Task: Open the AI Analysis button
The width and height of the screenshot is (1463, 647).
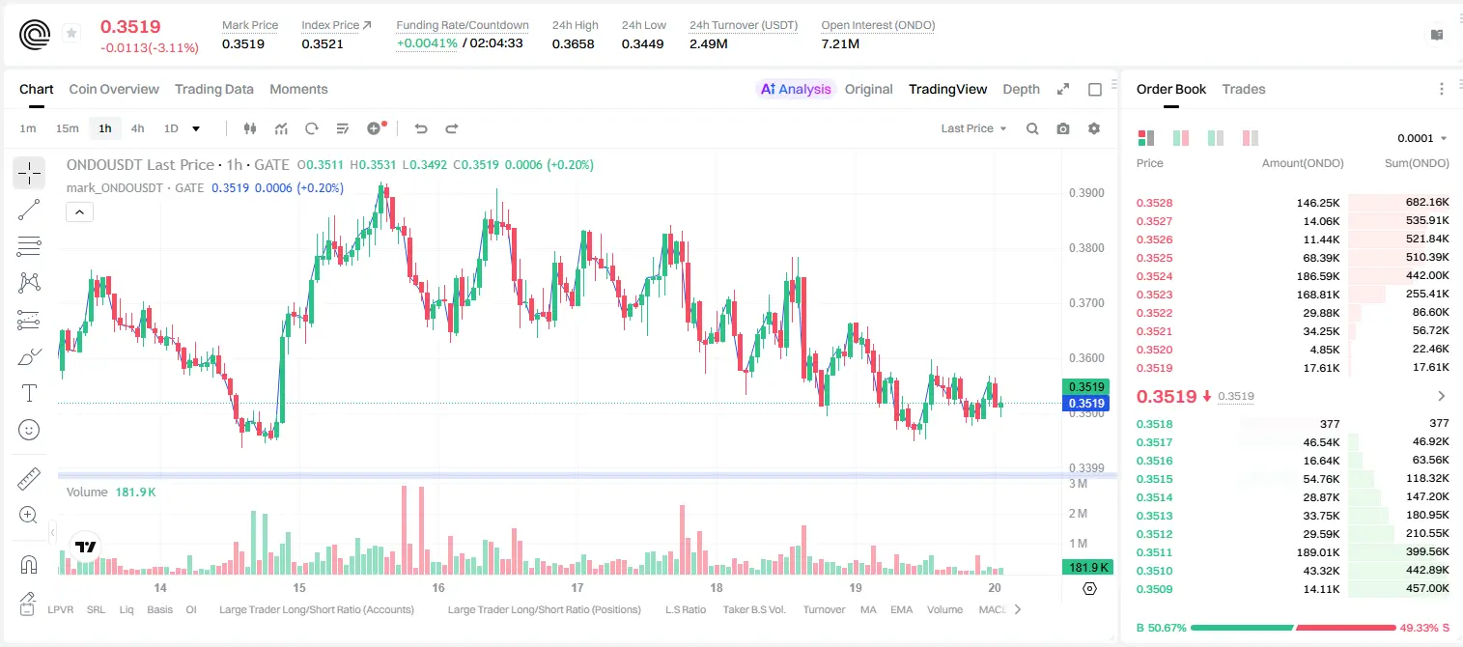Action: (x=795, y=89)
